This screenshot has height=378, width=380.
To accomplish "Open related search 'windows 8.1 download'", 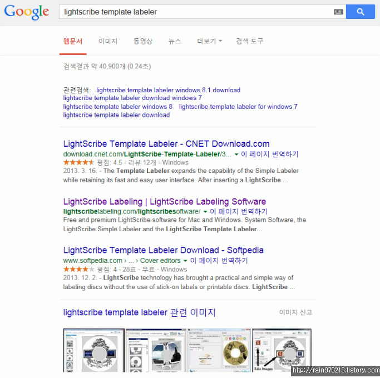I will coord(168,90).
